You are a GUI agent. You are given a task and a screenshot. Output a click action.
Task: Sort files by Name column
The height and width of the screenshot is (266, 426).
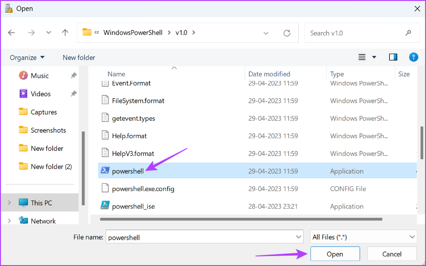click(x=116, y=74)
